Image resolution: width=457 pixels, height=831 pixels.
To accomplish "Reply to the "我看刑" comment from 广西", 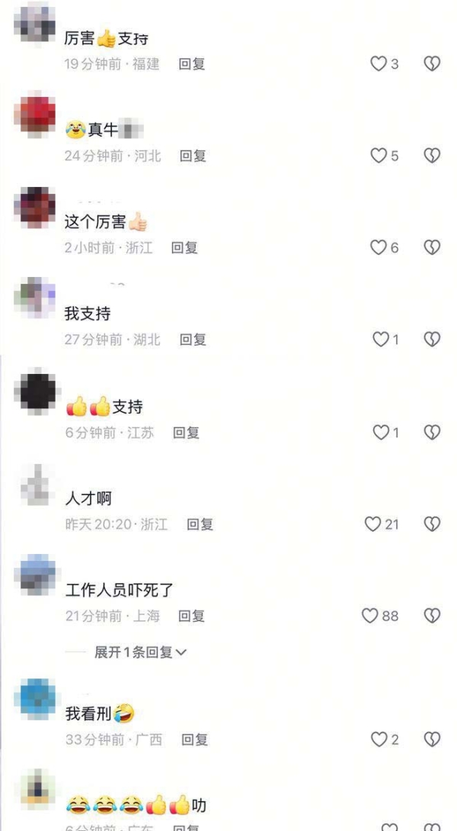I will (195, 739).
